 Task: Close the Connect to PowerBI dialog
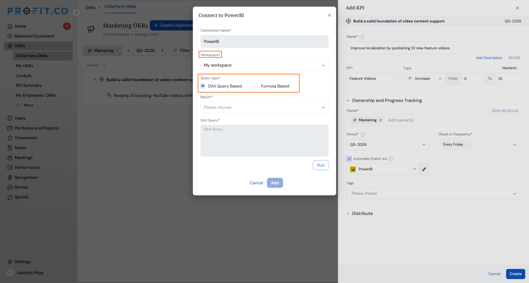click(x=329, y=15)
